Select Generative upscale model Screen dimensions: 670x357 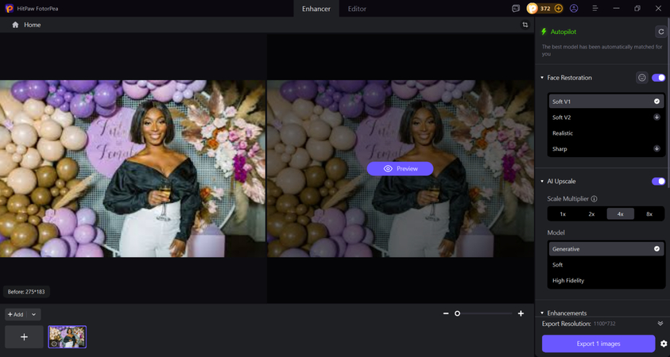pos(606,248)
